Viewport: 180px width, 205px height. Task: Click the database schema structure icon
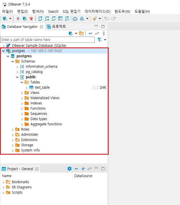pyautogui.click(x=82, y=19)
